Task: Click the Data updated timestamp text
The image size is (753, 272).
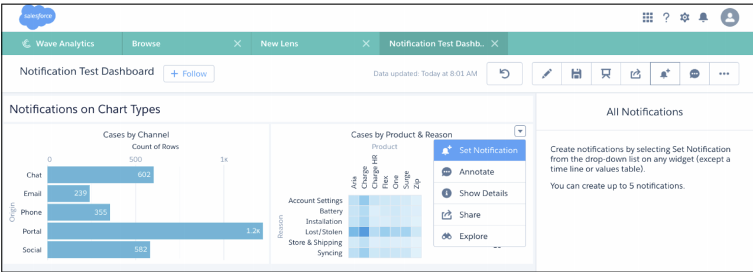Action: pos(425,74)
